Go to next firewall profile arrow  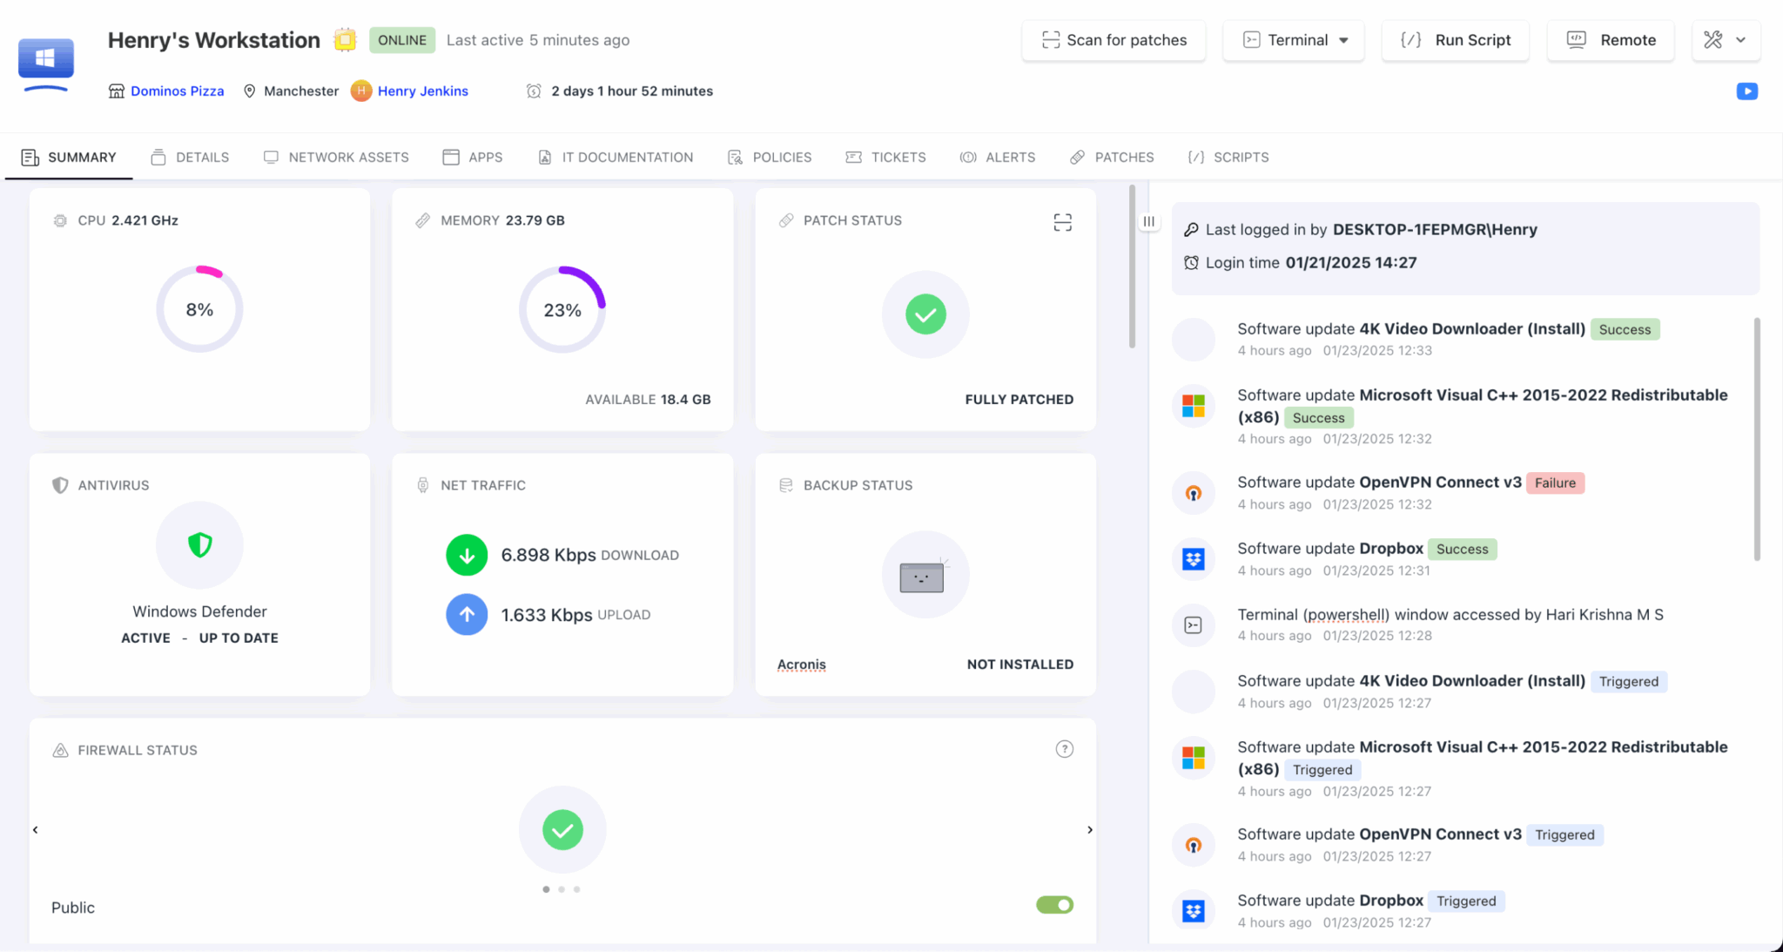[x=1089, y=830]
